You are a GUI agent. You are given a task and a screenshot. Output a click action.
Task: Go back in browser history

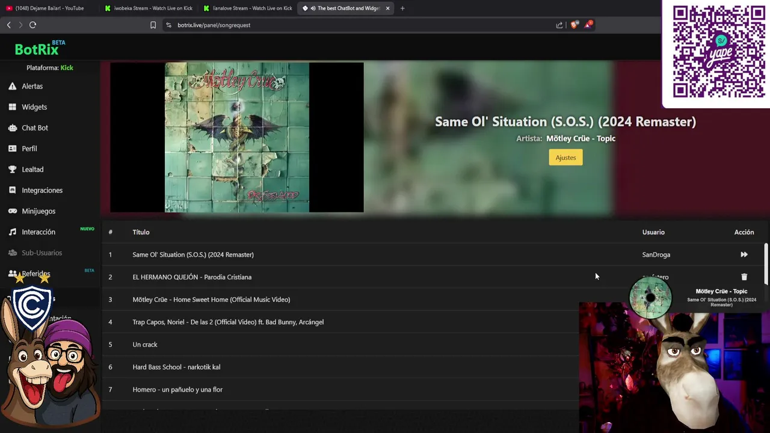coord(8,25)
